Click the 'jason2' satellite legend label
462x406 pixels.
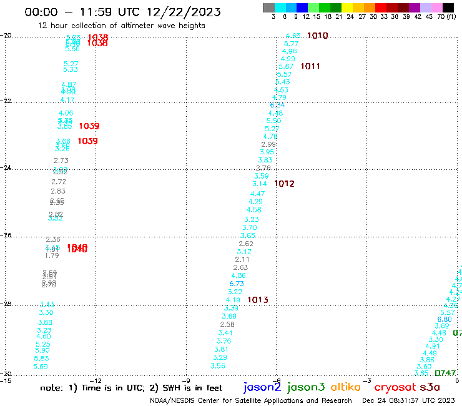point(262,387)
